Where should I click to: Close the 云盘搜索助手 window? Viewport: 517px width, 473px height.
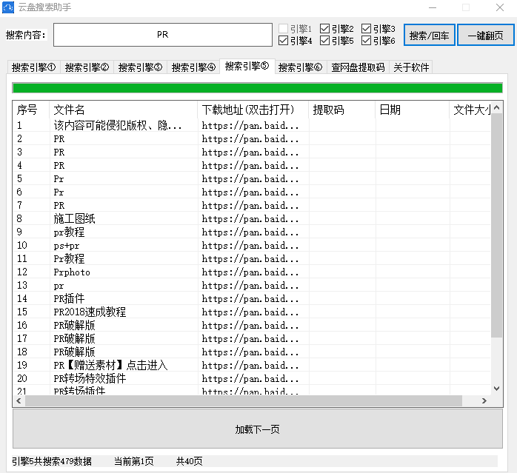[x=500, y=7]
